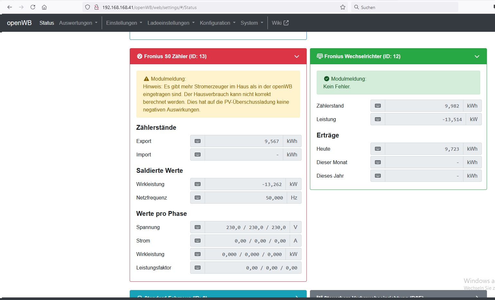Screen dimensions: 495x300
Task: Click the keyboard icon in the Spannung row
Action: (198, 227)
